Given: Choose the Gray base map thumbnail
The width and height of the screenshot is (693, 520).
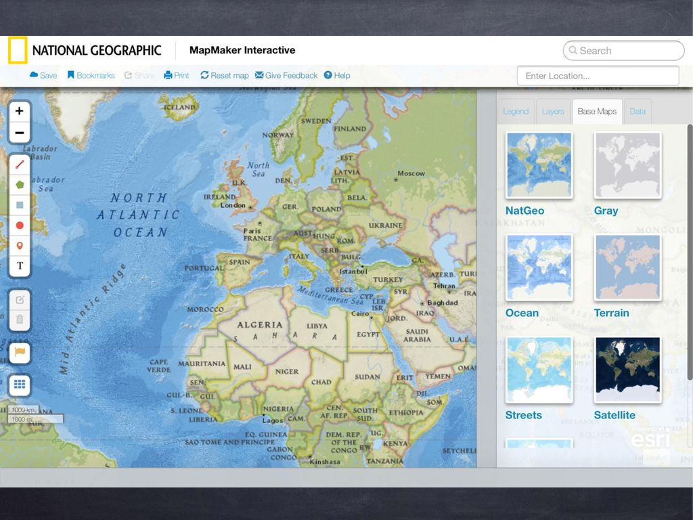Looking at the screenshot, I should (x=627, y=165).
